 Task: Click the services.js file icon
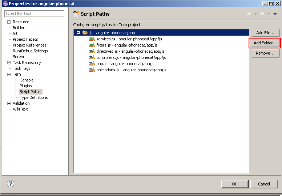point(92,39)
